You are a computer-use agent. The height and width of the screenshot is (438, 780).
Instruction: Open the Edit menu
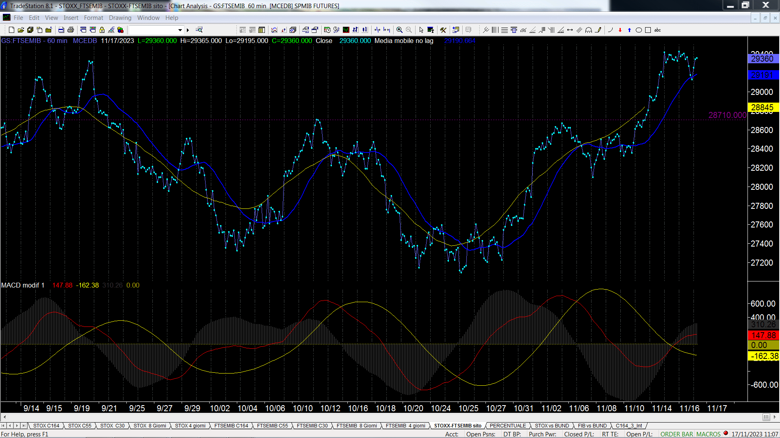pyautogui.click(x=34, y=18)
